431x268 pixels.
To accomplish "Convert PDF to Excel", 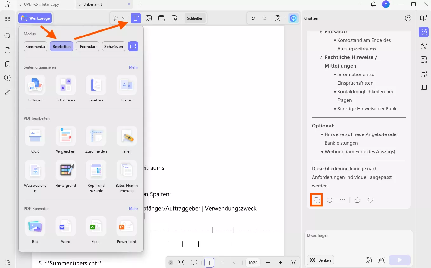I will [96, 230].
